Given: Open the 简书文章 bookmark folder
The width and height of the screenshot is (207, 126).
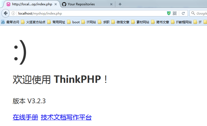Looking at the screenshot, I should (160, 22).
